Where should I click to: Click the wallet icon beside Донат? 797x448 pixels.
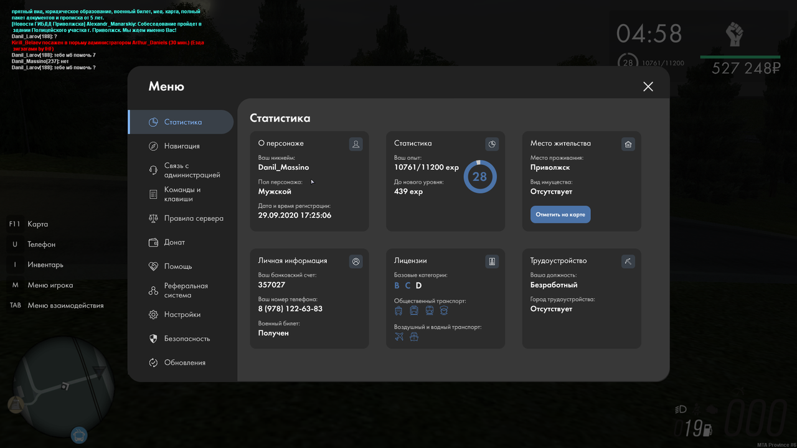pyautogui.click(x=153, y=243)
